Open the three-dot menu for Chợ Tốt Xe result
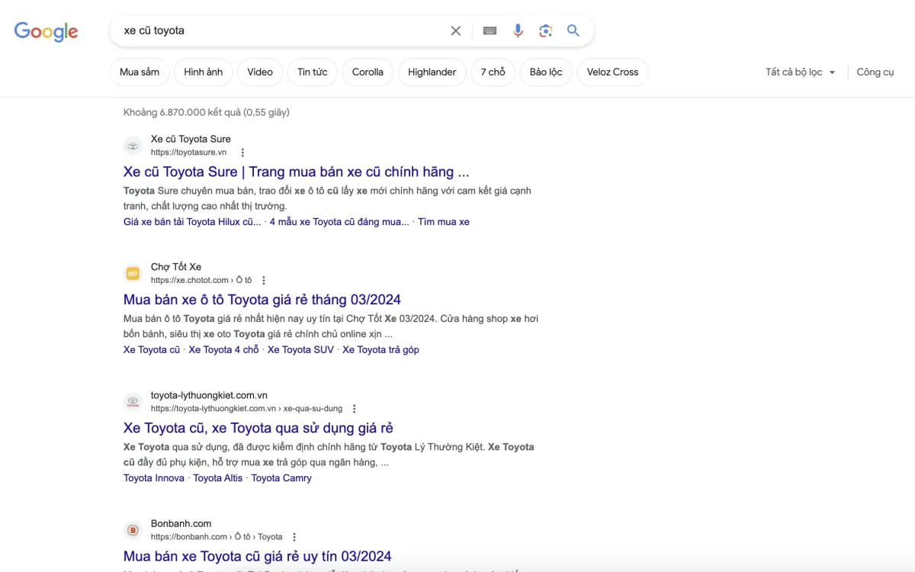 point(264,281)
